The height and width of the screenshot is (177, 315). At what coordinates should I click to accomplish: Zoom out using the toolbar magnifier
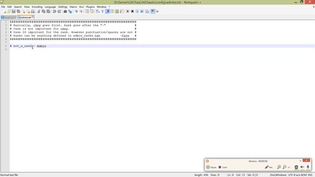(x=81, y=11)
